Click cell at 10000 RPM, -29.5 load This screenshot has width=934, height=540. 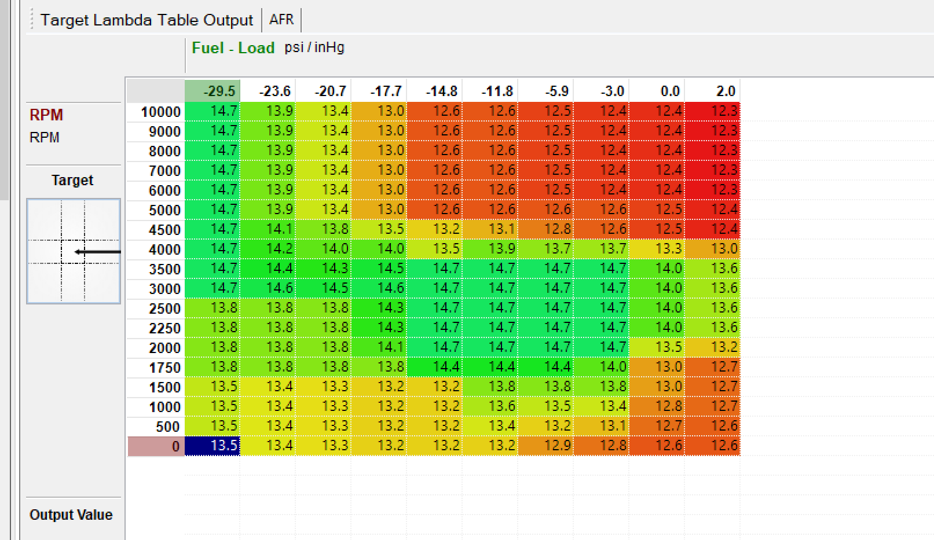pos(213,111)
